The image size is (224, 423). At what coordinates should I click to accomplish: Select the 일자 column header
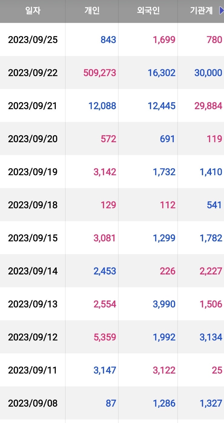[33, 11]
